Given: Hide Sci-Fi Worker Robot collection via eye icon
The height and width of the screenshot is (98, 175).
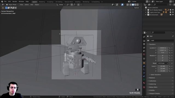Looking at the screenshot, I should 173,10.
